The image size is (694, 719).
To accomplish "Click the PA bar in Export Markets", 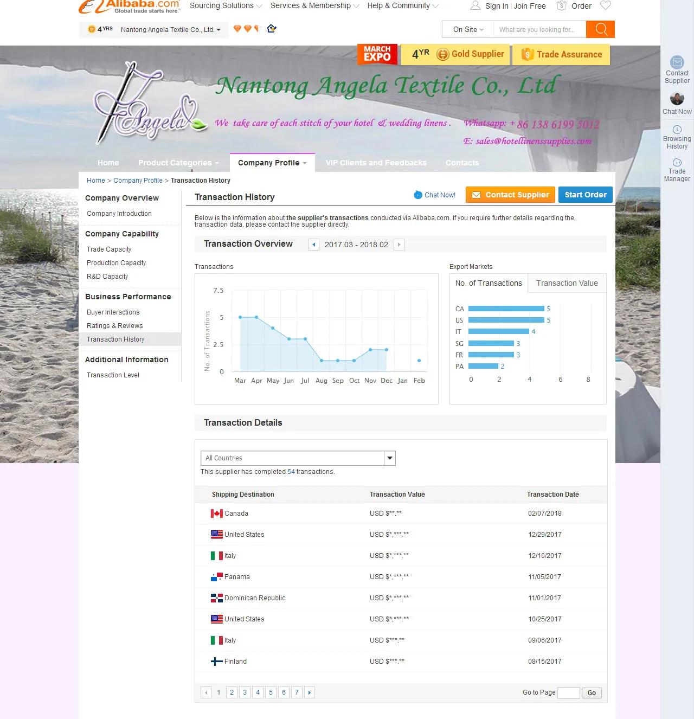I will coord(483,366).
